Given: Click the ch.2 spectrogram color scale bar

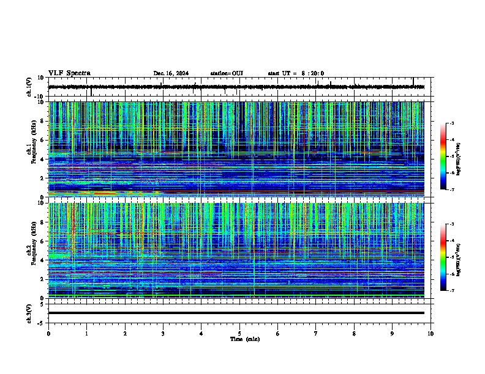Looking at the screenshot, I should coord(443,257).
